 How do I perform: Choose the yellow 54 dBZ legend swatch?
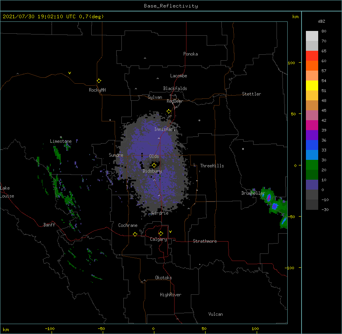point(312,85)
